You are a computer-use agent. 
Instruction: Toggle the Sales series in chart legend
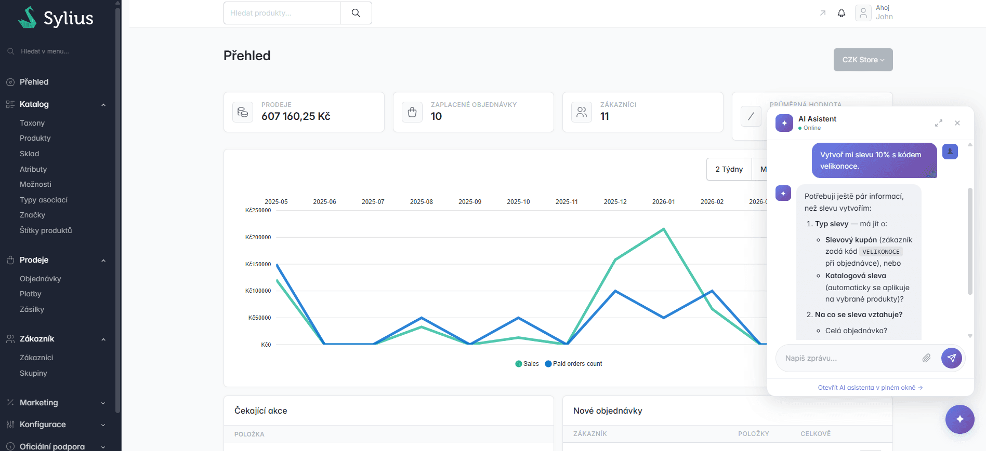[x=527, y=364]
